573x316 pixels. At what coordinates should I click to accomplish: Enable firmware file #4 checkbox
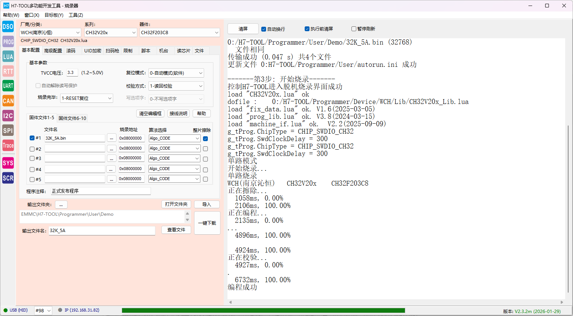coord(32,169)
